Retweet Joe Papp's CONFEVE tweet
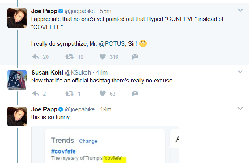Image resolution: width=249 pixels, height=163 pixels. tap(70, 57)
